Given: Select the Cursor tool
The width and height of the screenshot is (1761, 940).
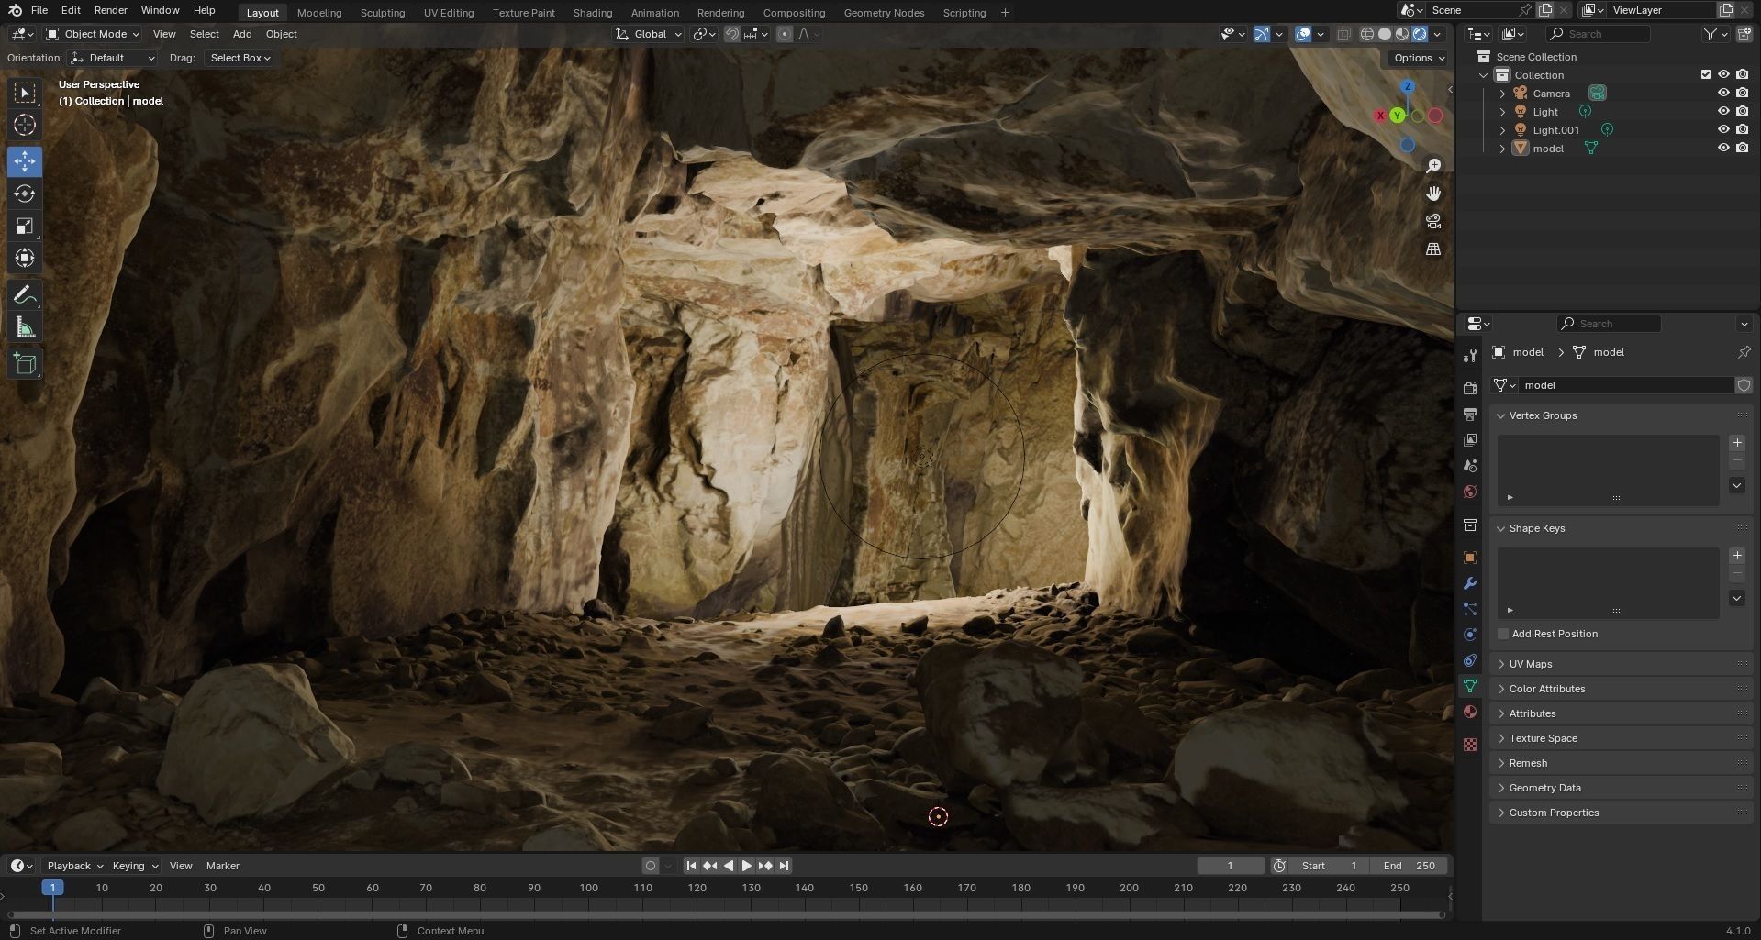Looking at the screenshot, I should click(x=25, y=125).
